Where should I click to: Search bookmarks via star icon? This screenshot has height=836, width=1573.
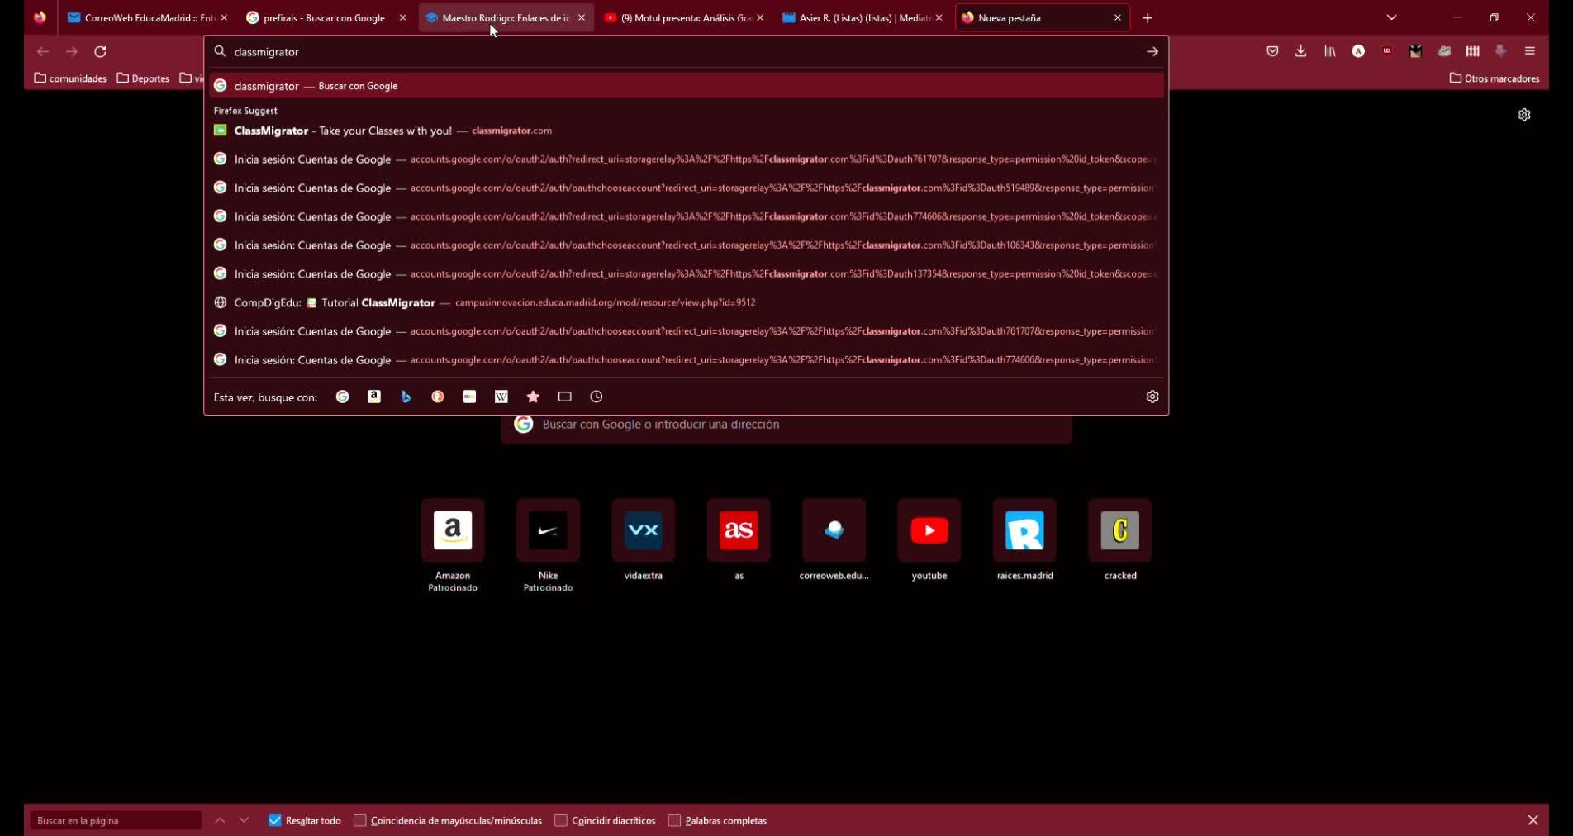pyautogui.click(x=533, y=397)
